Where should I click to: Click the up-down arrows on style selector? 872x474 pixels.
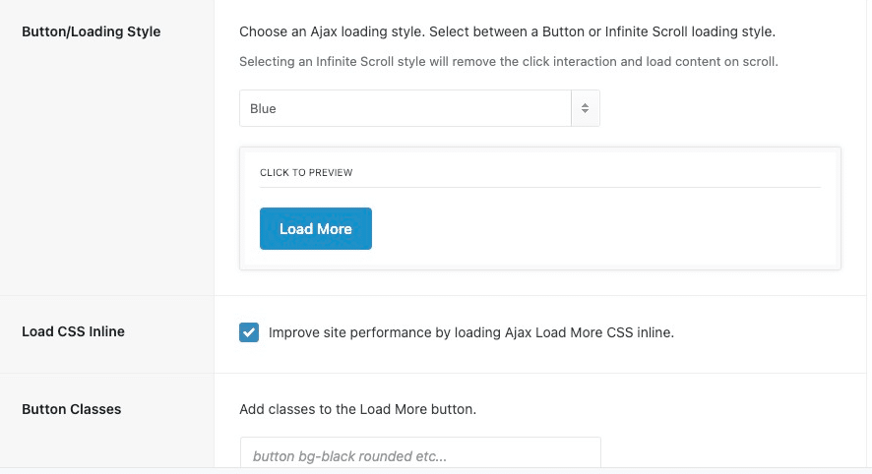click(x=585, y=109)
